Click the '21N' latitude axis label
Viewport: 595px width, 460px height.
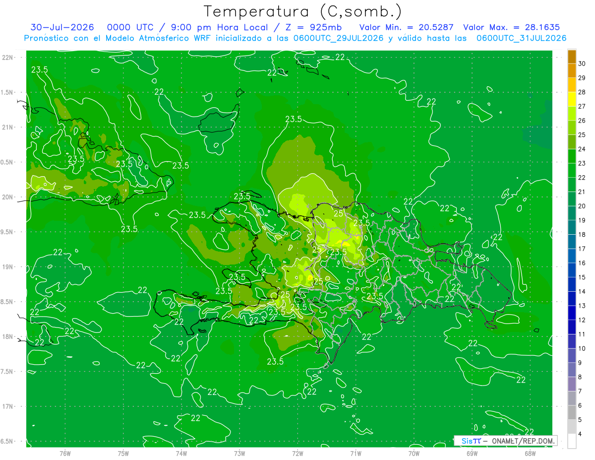[x=8, y=127]
